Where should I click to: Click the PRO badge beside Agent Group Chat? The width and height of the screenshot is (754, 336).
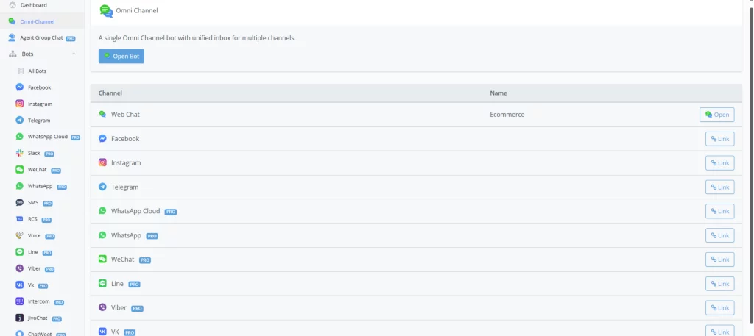[x=71, y=38]
